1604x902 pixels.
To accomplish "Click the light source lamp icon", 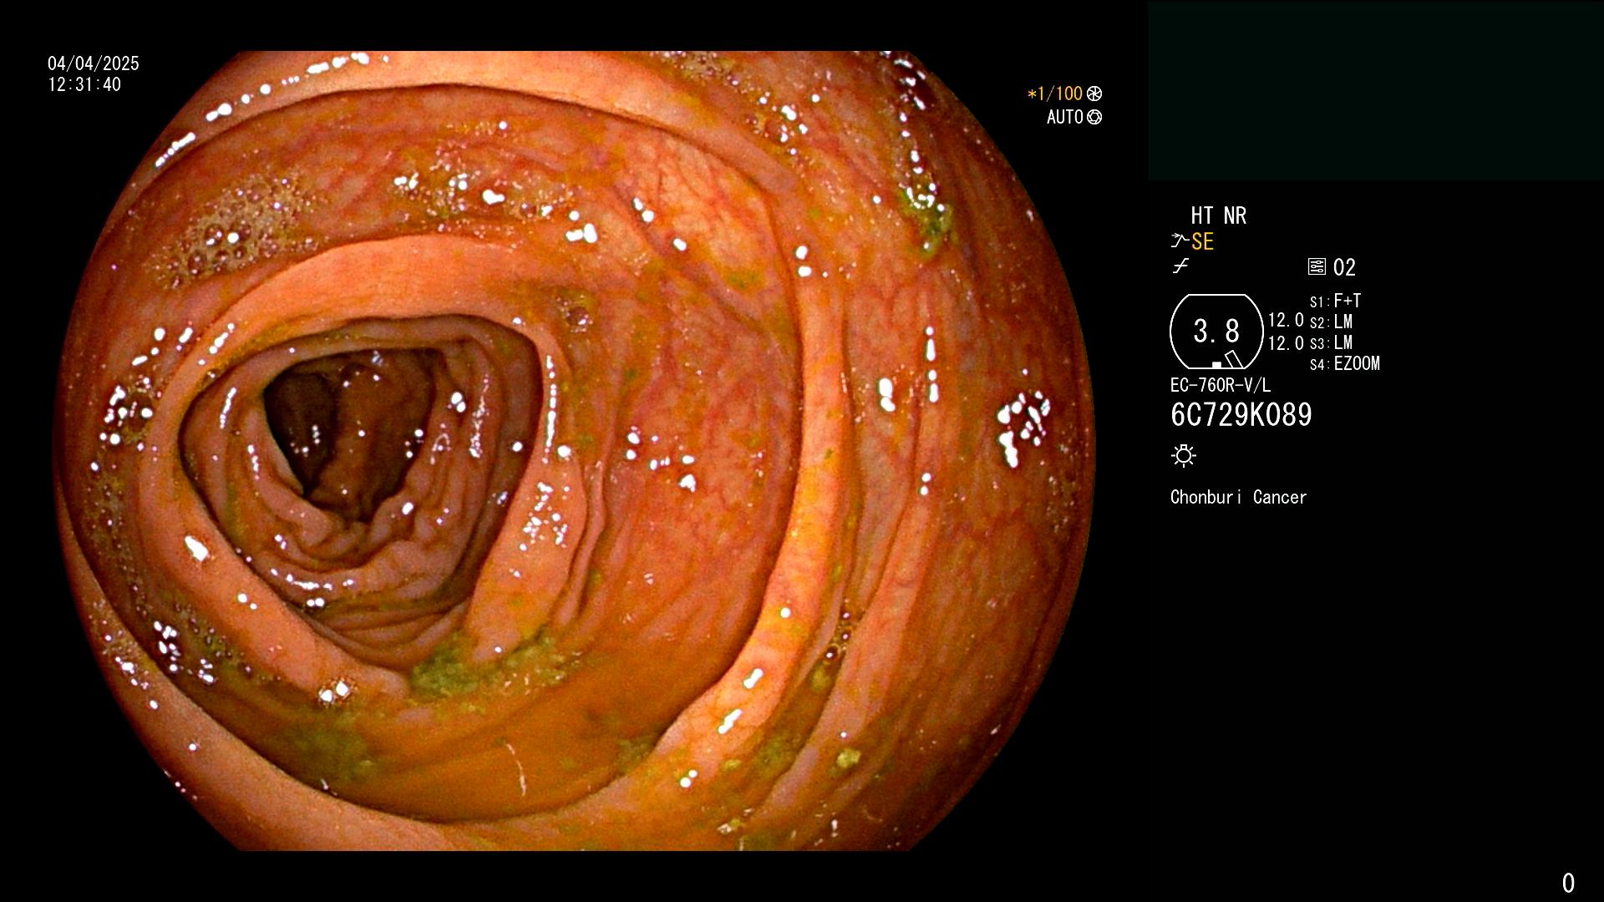I will (1184, 455).
